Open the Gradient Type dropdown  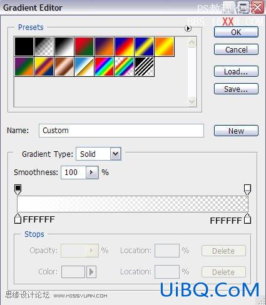(115, 154)
